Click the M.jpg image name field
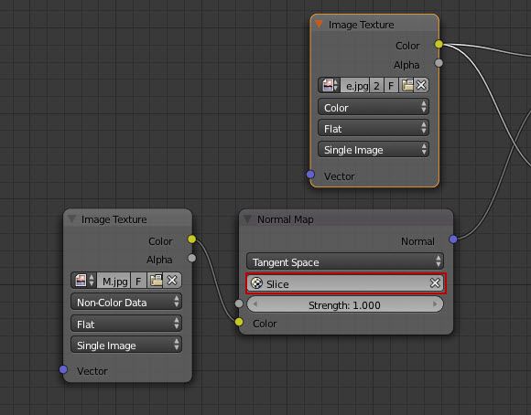Viewport: 531px width, 415px height. [114, 281]
